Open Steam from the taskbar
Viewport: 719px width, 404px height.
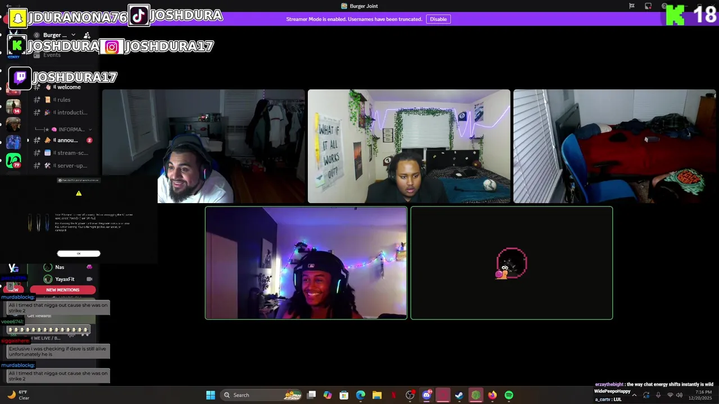click(x=459, y=395)
